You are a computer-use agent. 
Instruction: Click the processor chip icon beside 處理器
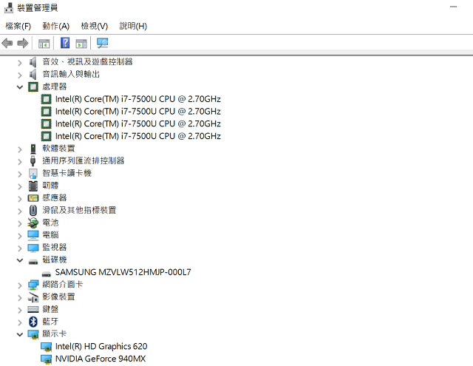pyautogui.click(x=33, y=87)
